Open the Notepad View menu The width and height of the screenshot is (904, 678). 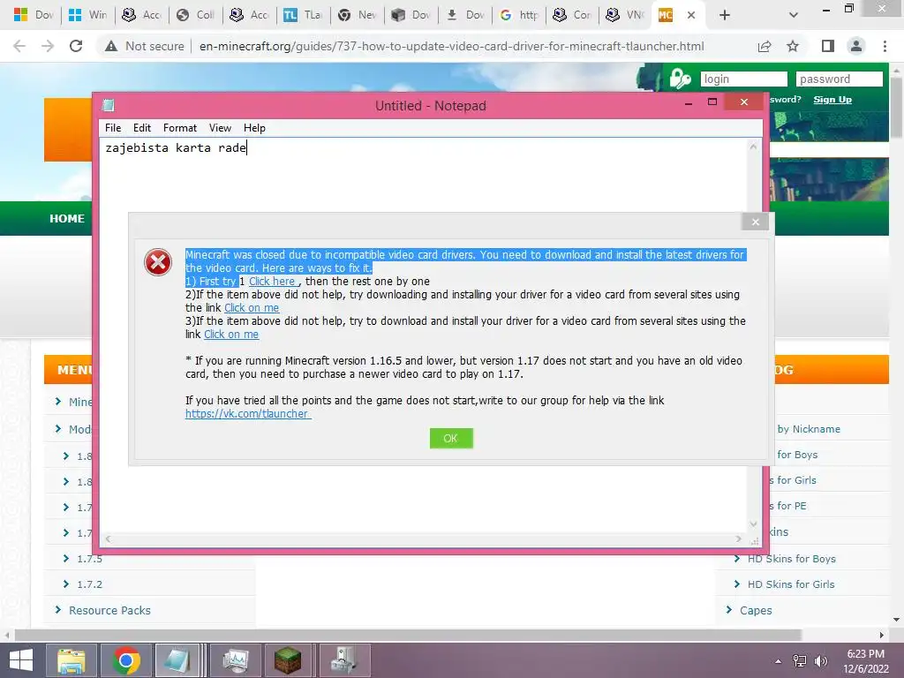click(220, 128)
